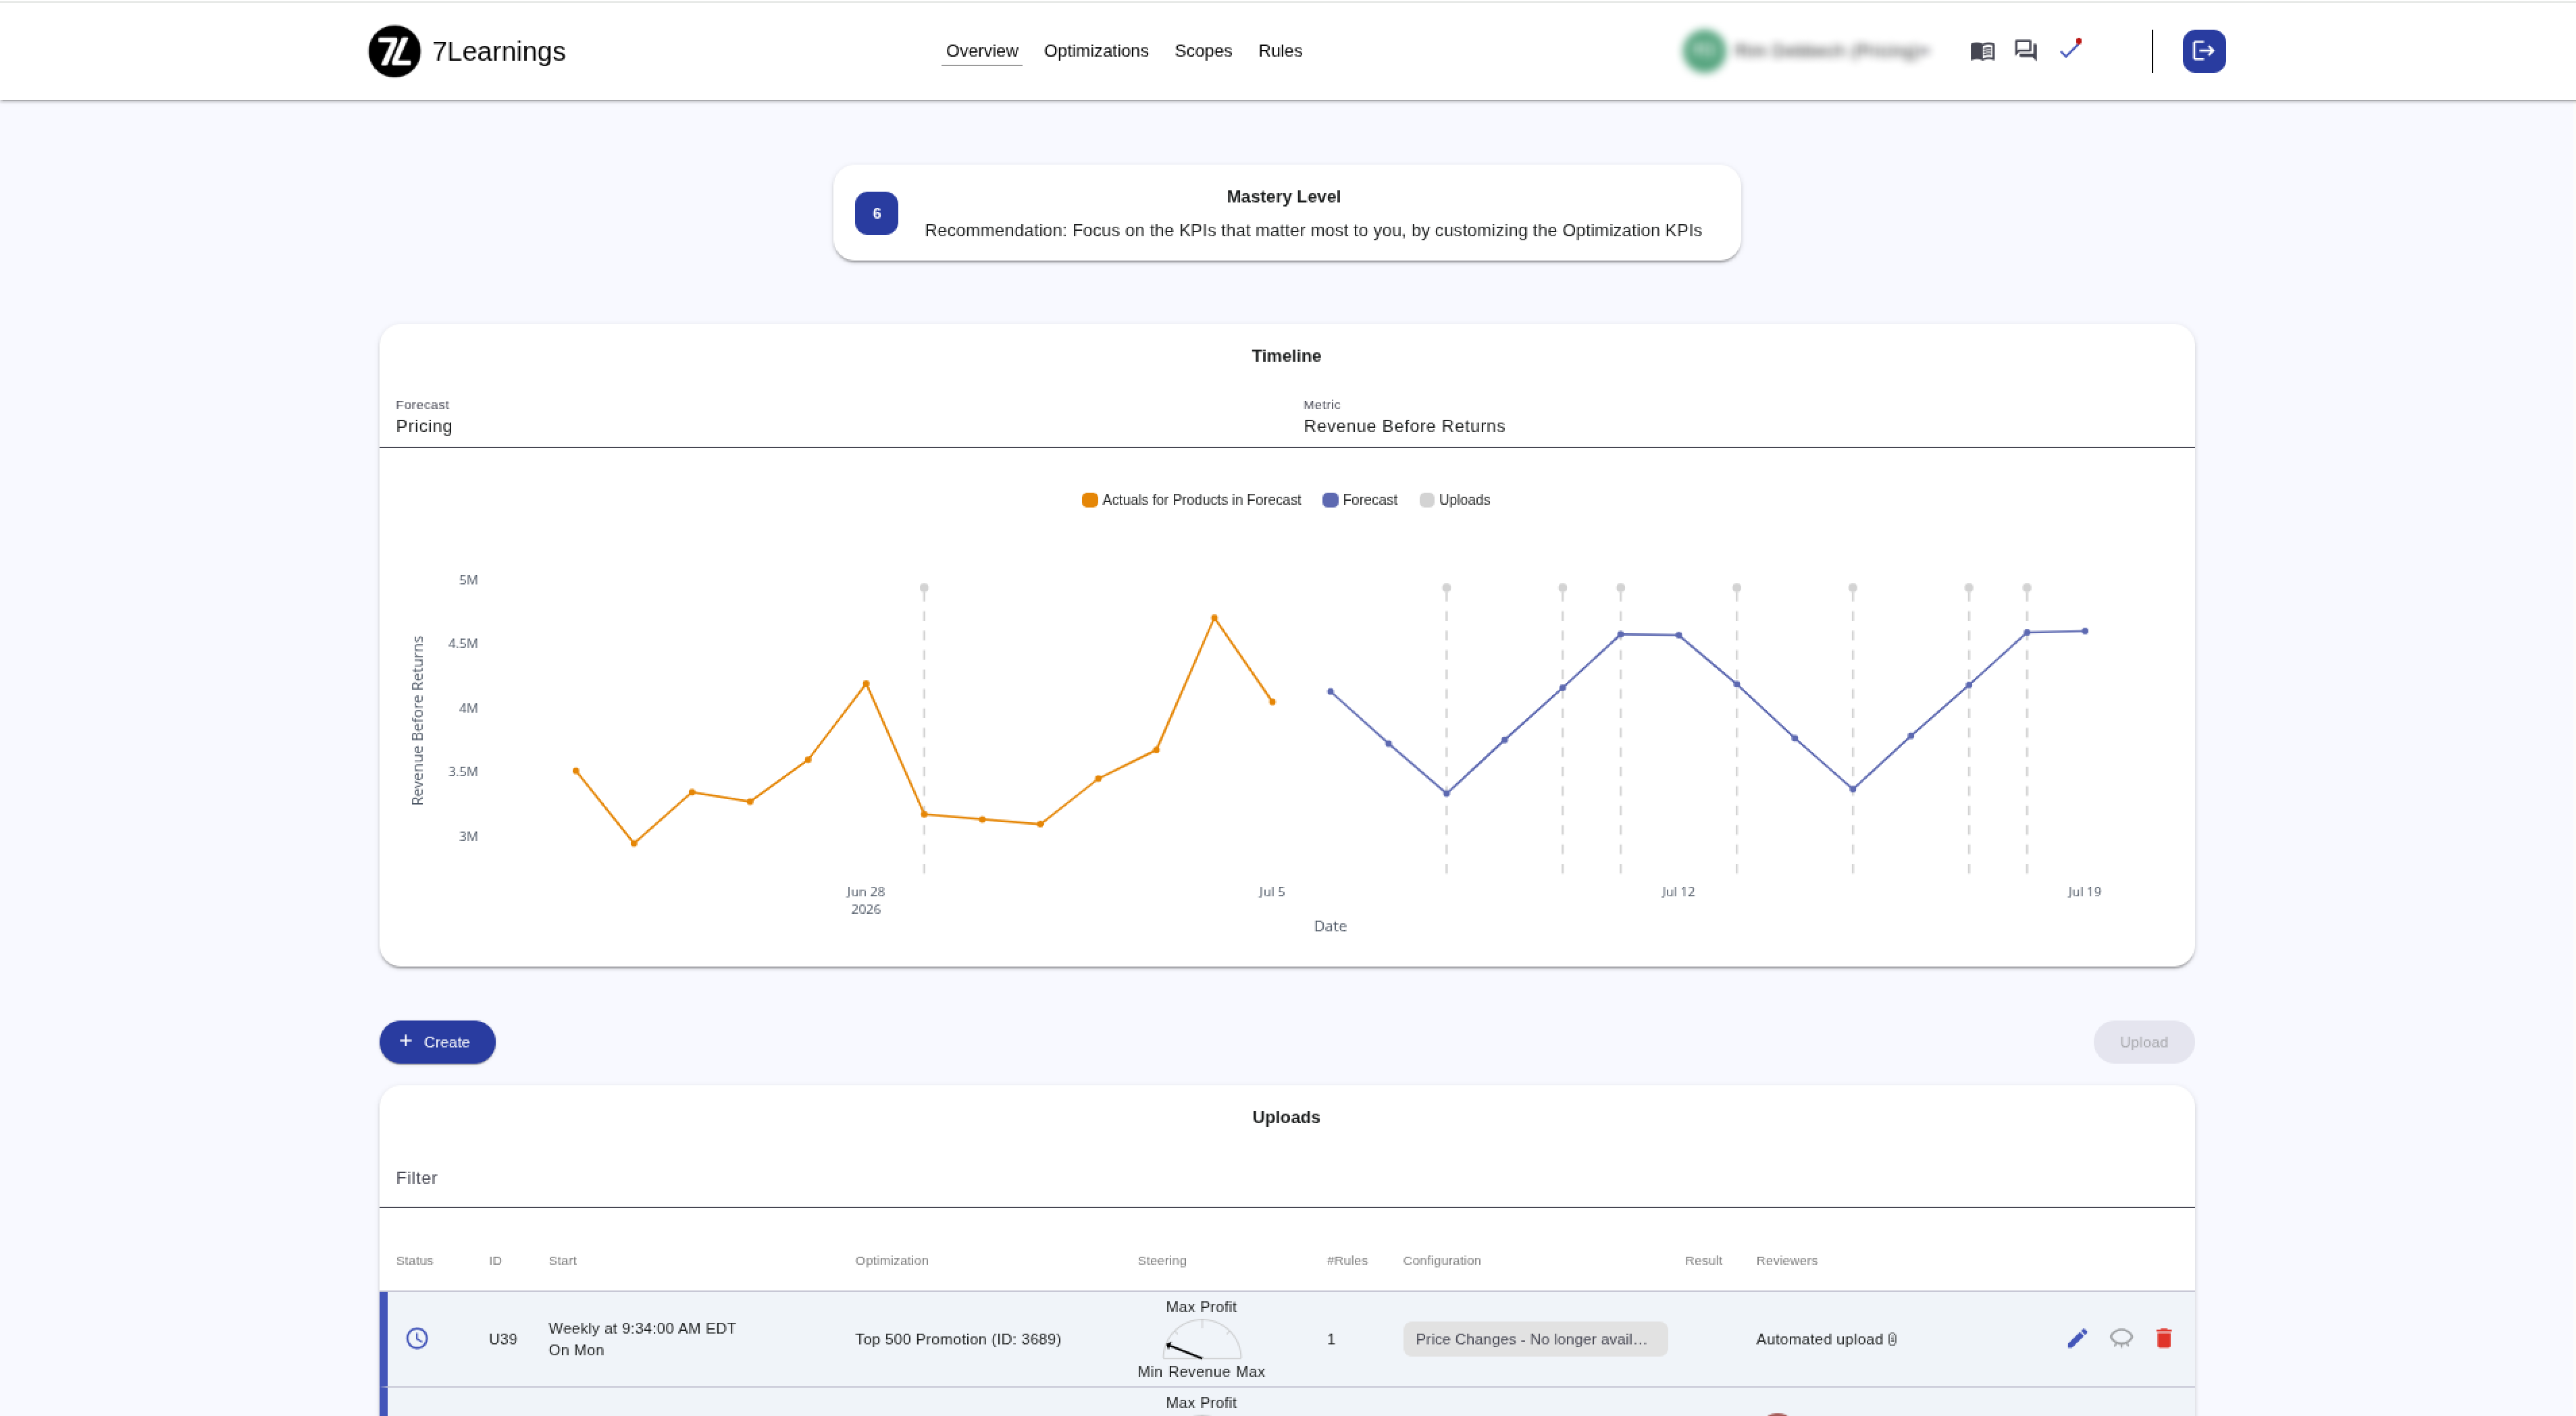The height and width of the screenshot is (1416, 2576).
Task: Click the Create button
Action: (x=437, y=1042)
